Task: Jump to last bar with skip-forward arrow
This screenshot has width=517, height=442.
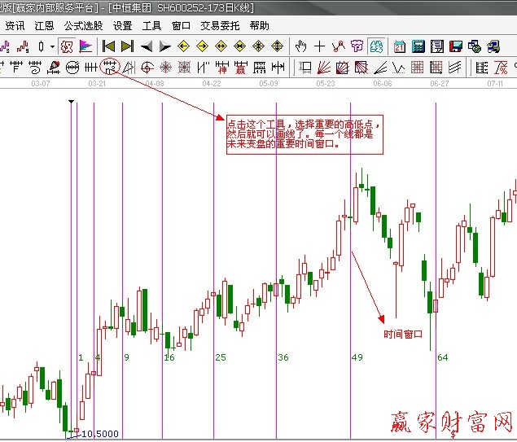Action: [x=127, y=46]
